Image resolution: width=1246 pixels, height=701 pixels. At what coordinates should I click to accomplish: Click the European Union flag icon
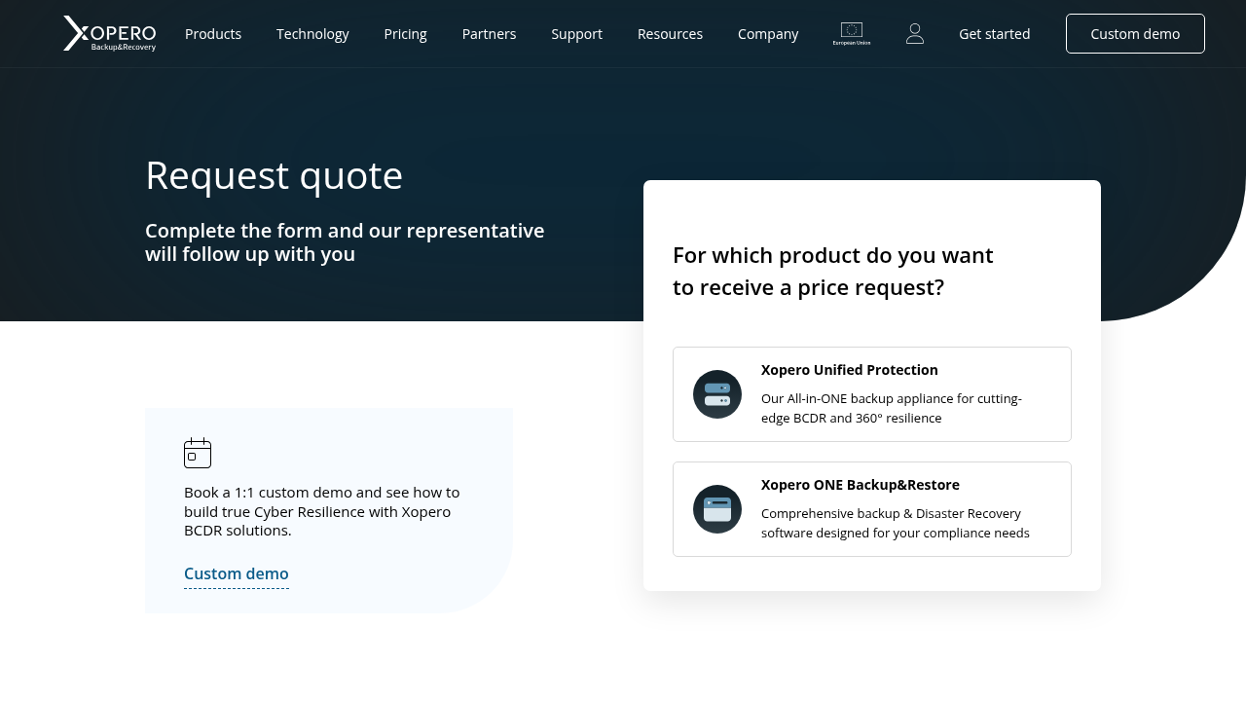pos(852,33)
